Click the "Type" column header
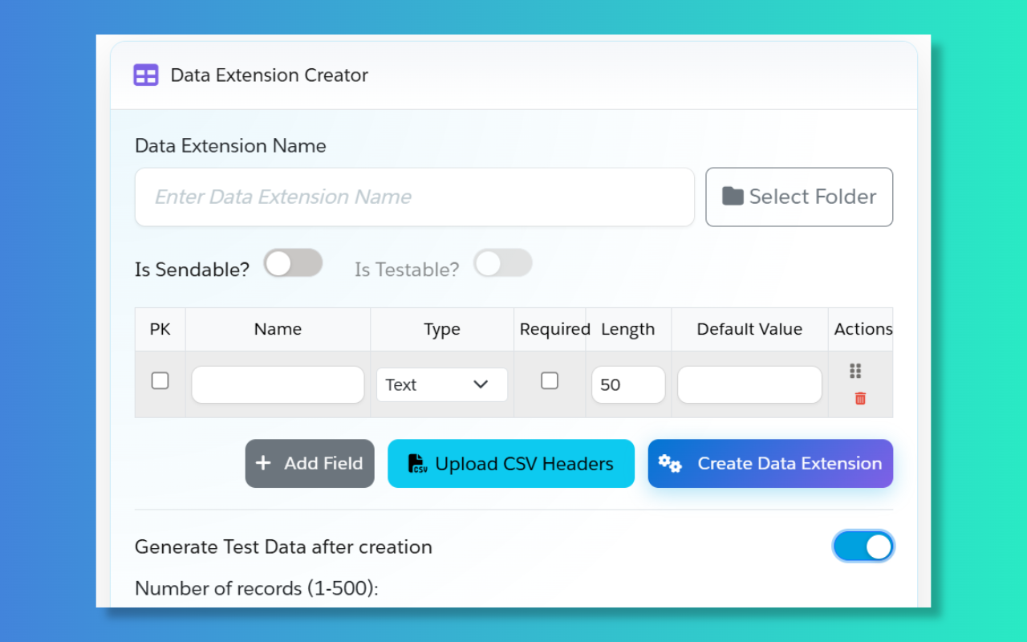Viewport: 1027px width, 642px height. (x=442, y=329)
